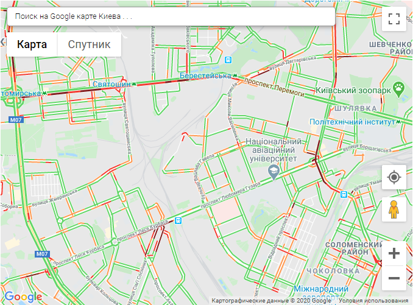The image size is (413, 305).
Task: Open Условия использования link
Action: click(x=373, y=301)
